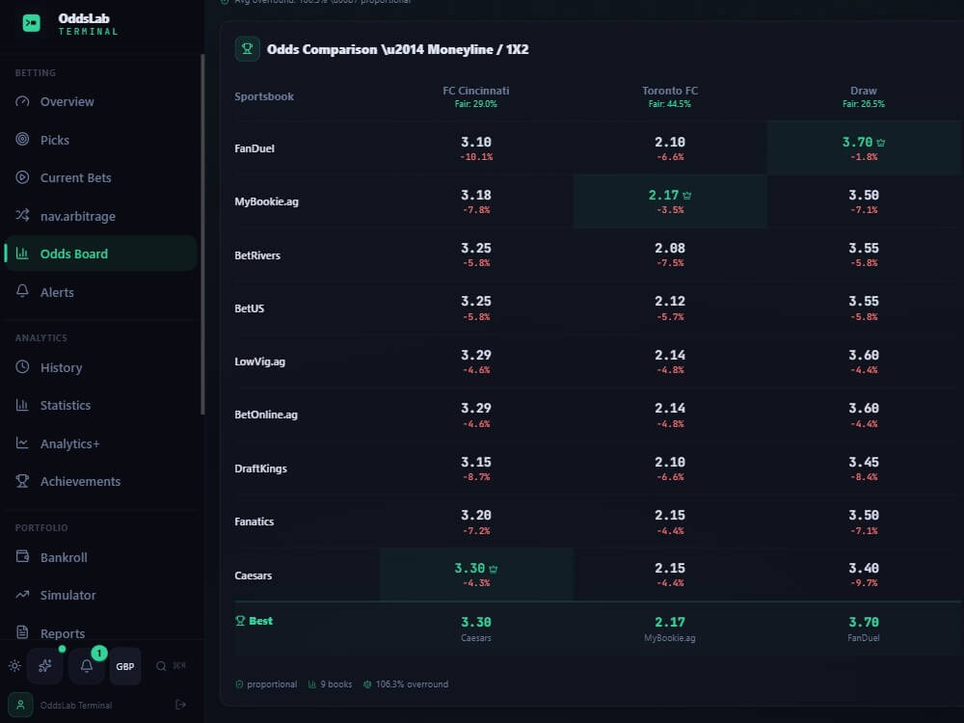Click the logout icon beside OddsLab Terminal
This screenshot has width=964, height=723.
[181, 705]
